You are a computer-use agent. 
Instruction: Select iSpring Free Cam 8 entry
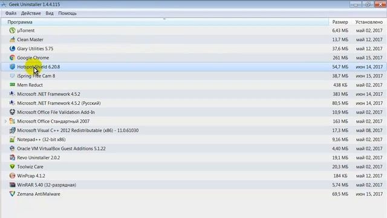[36, 76]
